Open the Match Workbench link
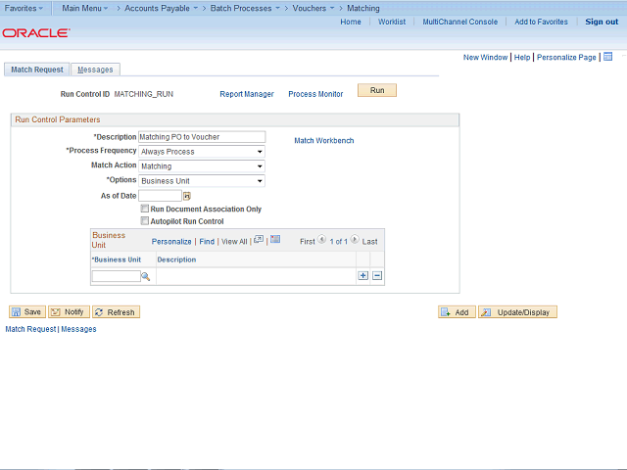This screenshot has height=470, width=627. [324, 141]
